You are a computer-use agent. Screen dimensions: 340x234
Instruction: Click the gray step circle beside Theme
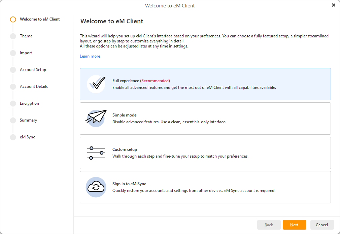13,36
